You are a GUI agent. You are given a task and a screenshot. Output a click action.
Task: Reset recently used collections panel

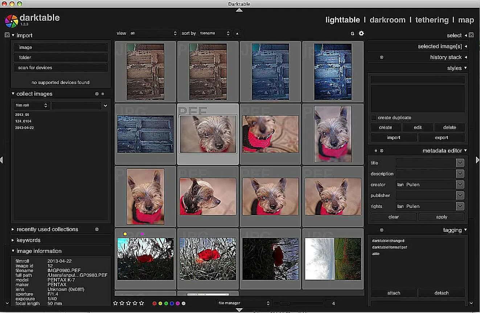(97, 229)
